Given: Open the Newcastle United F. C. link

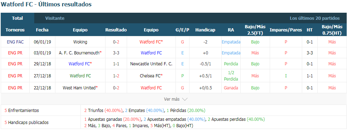Looking at the screenshot, I should pos(151,64).
